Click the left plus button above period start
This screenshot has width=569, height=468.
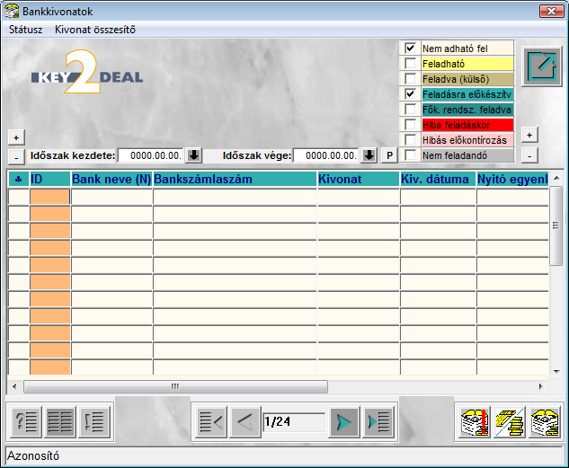tap(16, 137)
